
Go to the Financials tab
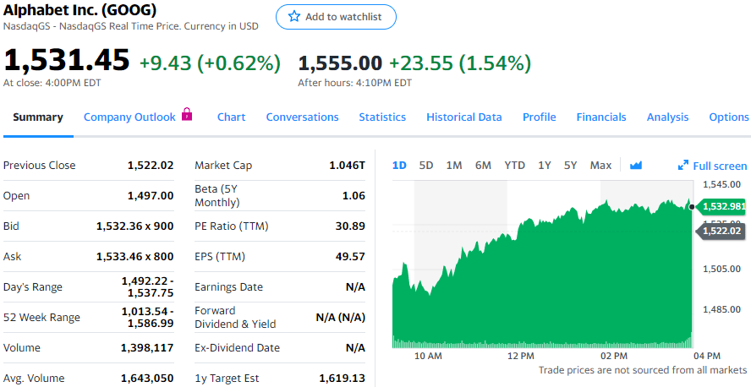(x=601, y=117)
